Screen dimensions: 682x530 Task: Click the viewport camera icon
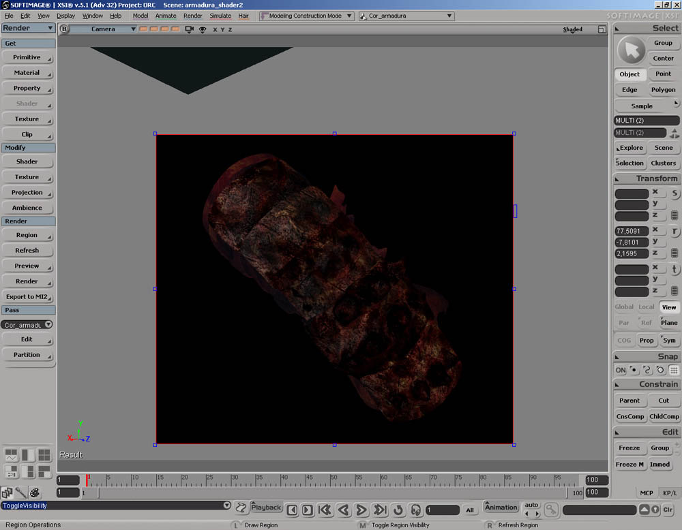[x=190, y=29]
